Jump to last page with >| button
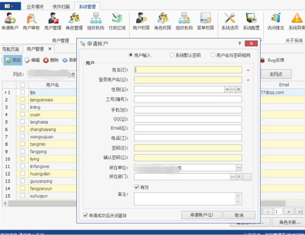 (300, 212)
